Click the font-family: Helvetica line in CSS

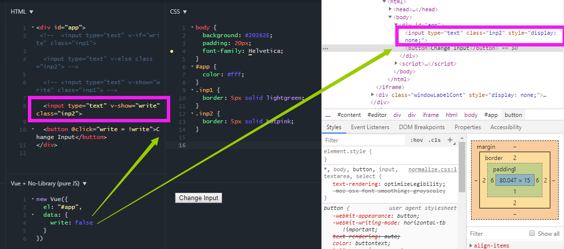click(243, 51)
